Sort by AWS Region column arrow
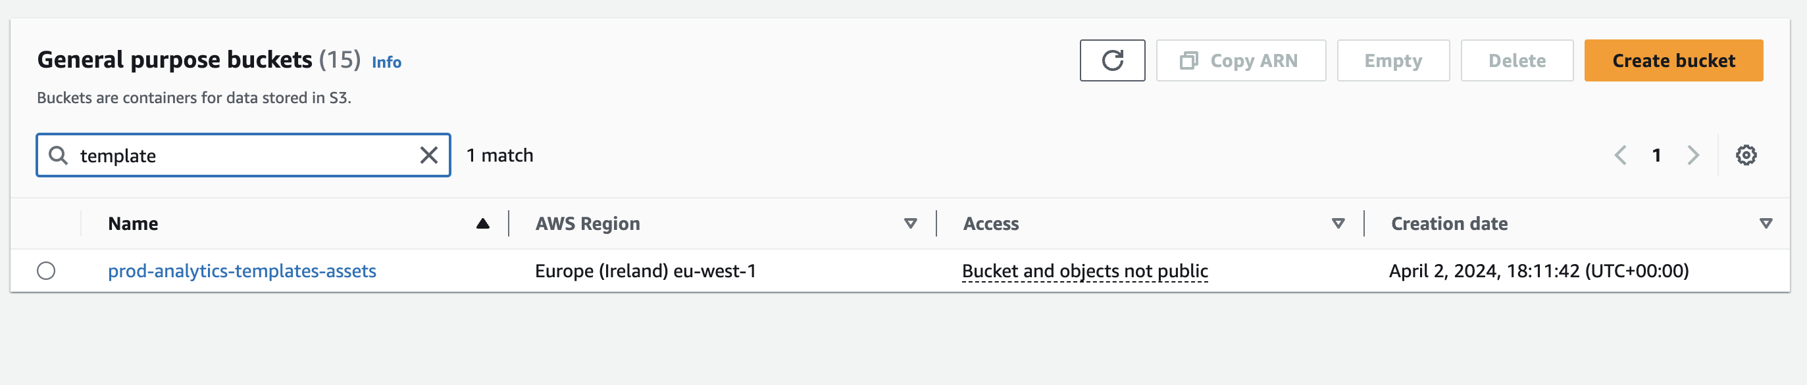 coord(910,224)
